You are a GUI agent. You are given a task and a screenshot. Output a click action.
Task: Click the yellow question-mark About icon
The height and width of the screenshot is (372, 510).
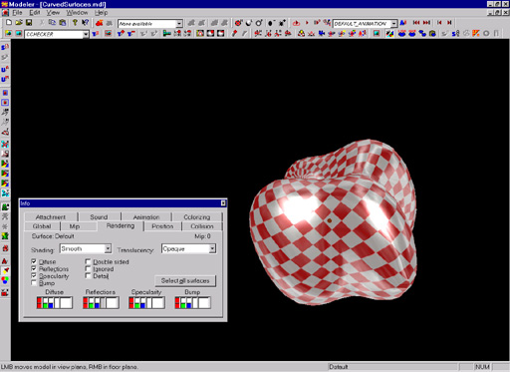[x=75, y=23]
